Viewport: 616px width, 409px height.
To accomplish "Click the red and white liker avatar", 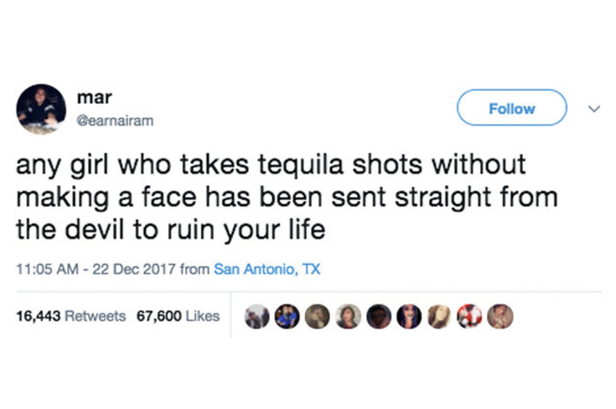I will [471, 316].
